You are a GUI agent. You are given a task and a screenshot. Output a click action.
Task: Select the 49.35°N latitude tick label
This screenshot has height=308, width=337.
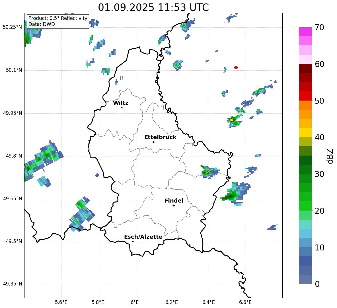13,284
